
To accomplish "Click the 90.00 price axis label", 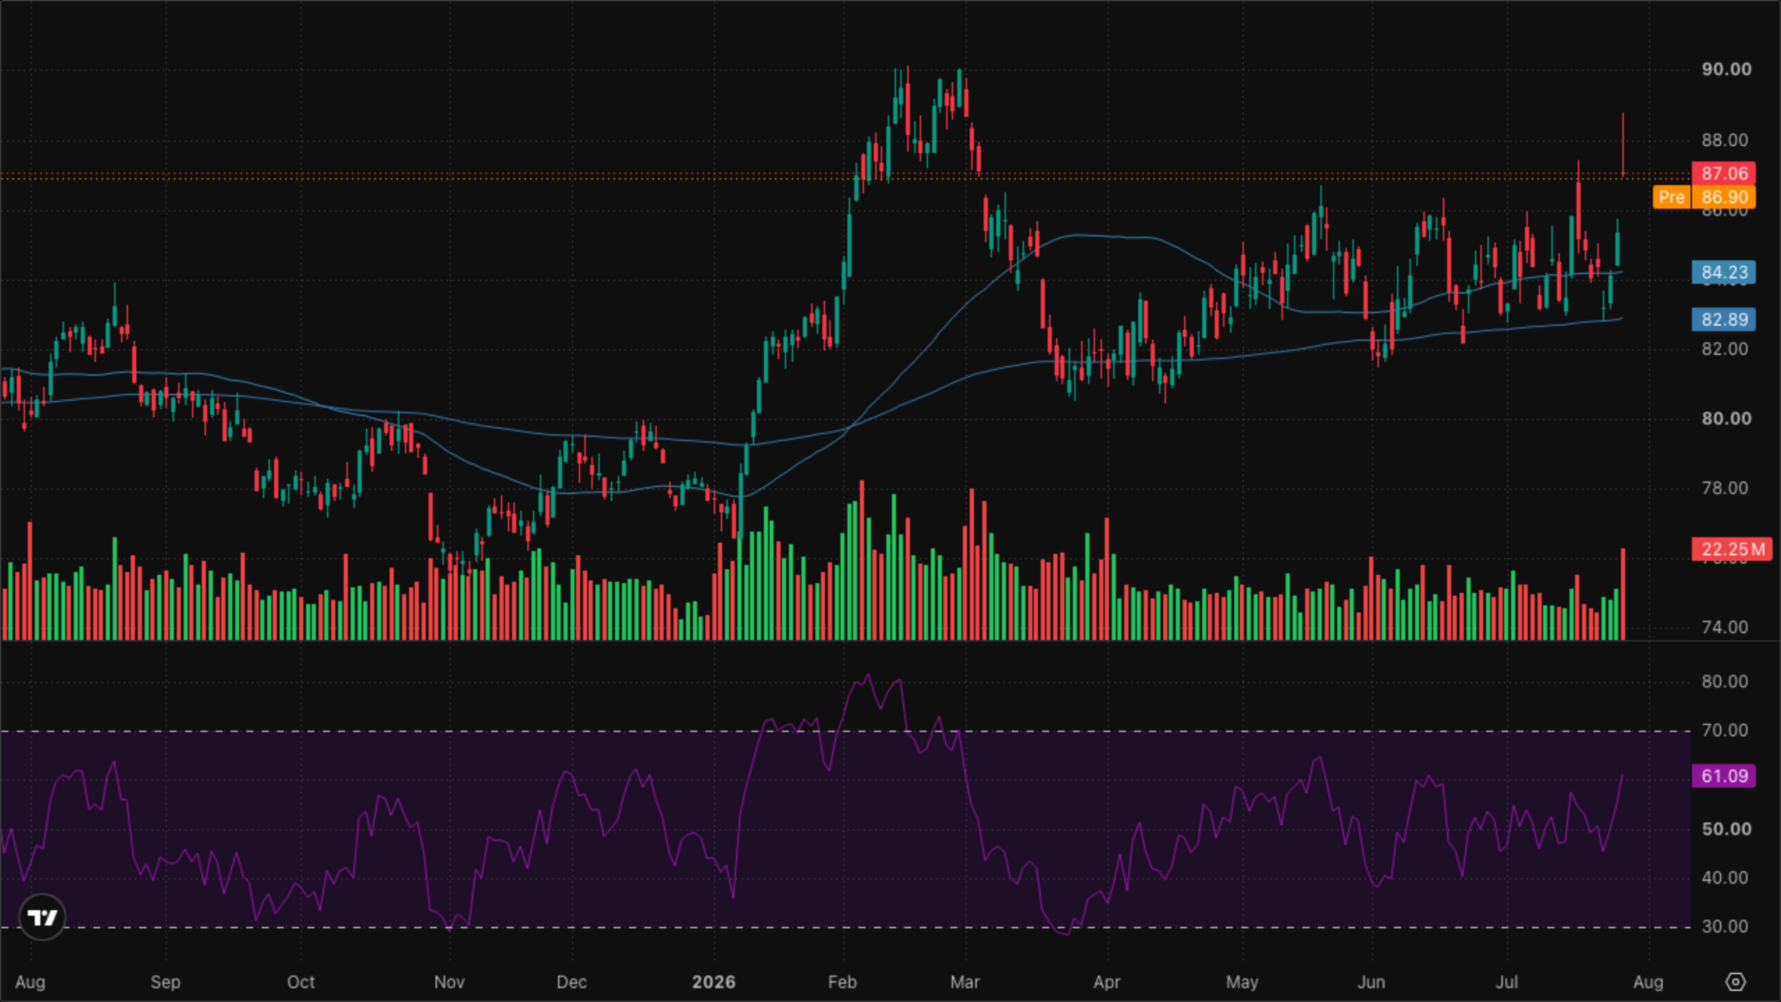I will 1727,69.
